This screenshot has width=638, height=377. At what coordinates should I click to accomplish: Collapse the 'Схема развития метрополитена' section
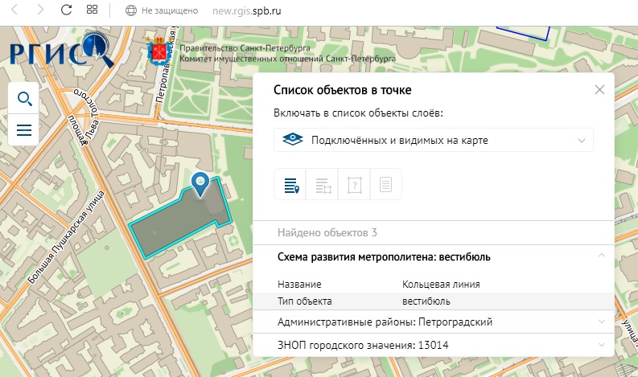[x=601, y=256]
